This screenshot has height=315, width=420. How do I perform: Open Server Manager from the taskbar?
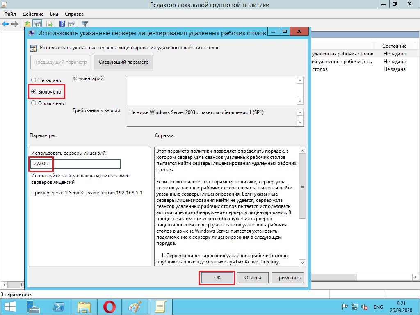pyautogui.click(x=33, y=307)
